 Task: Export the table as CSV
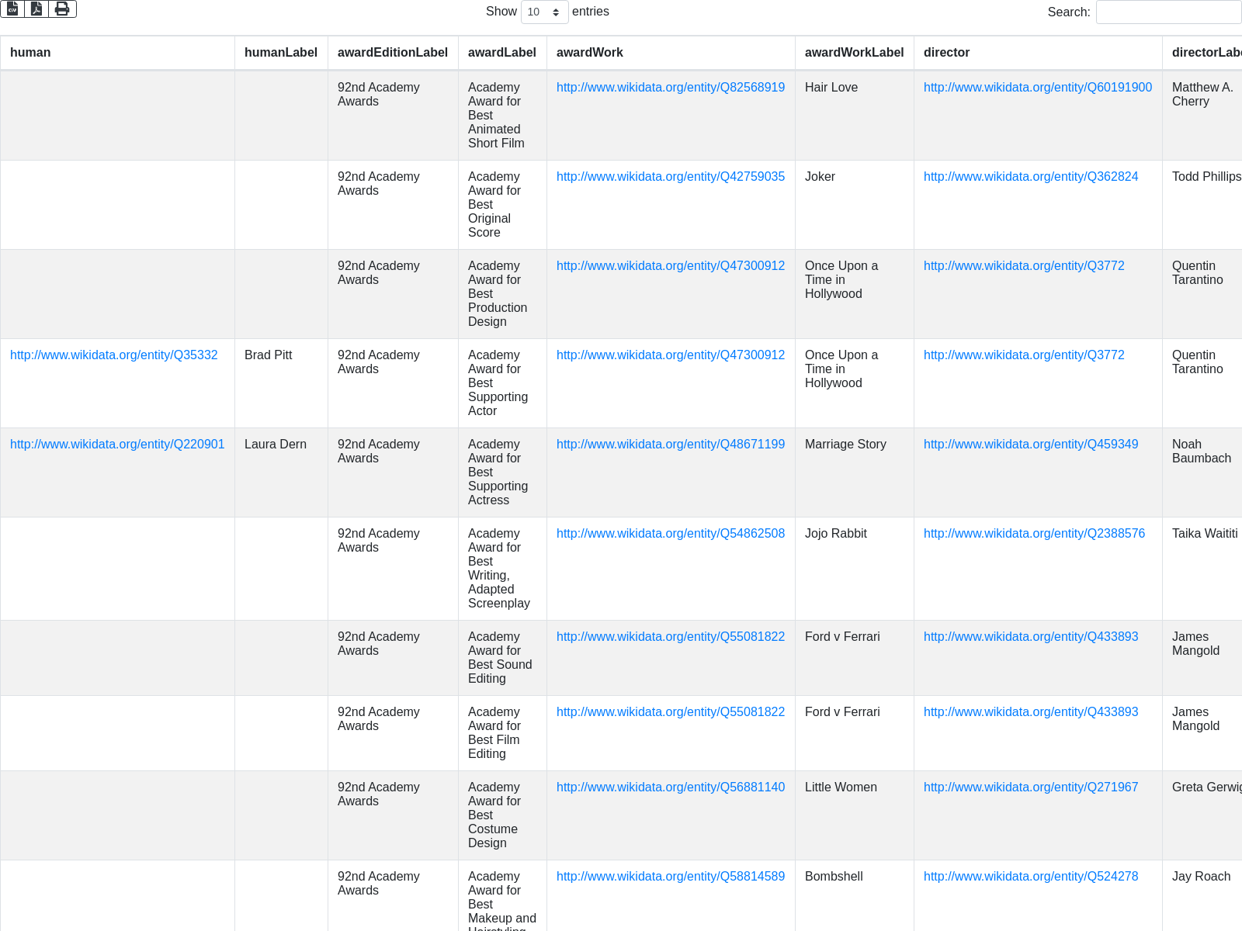pyautogui.click(x=12, y=9)
